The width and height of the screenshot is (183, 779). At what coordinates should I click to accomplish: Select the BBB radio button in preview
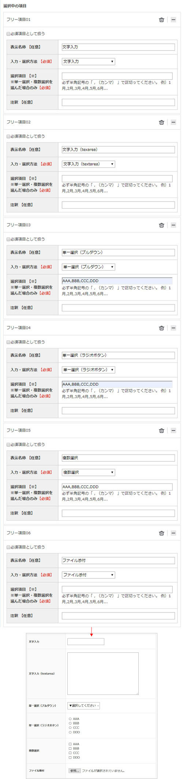(70, 723)
